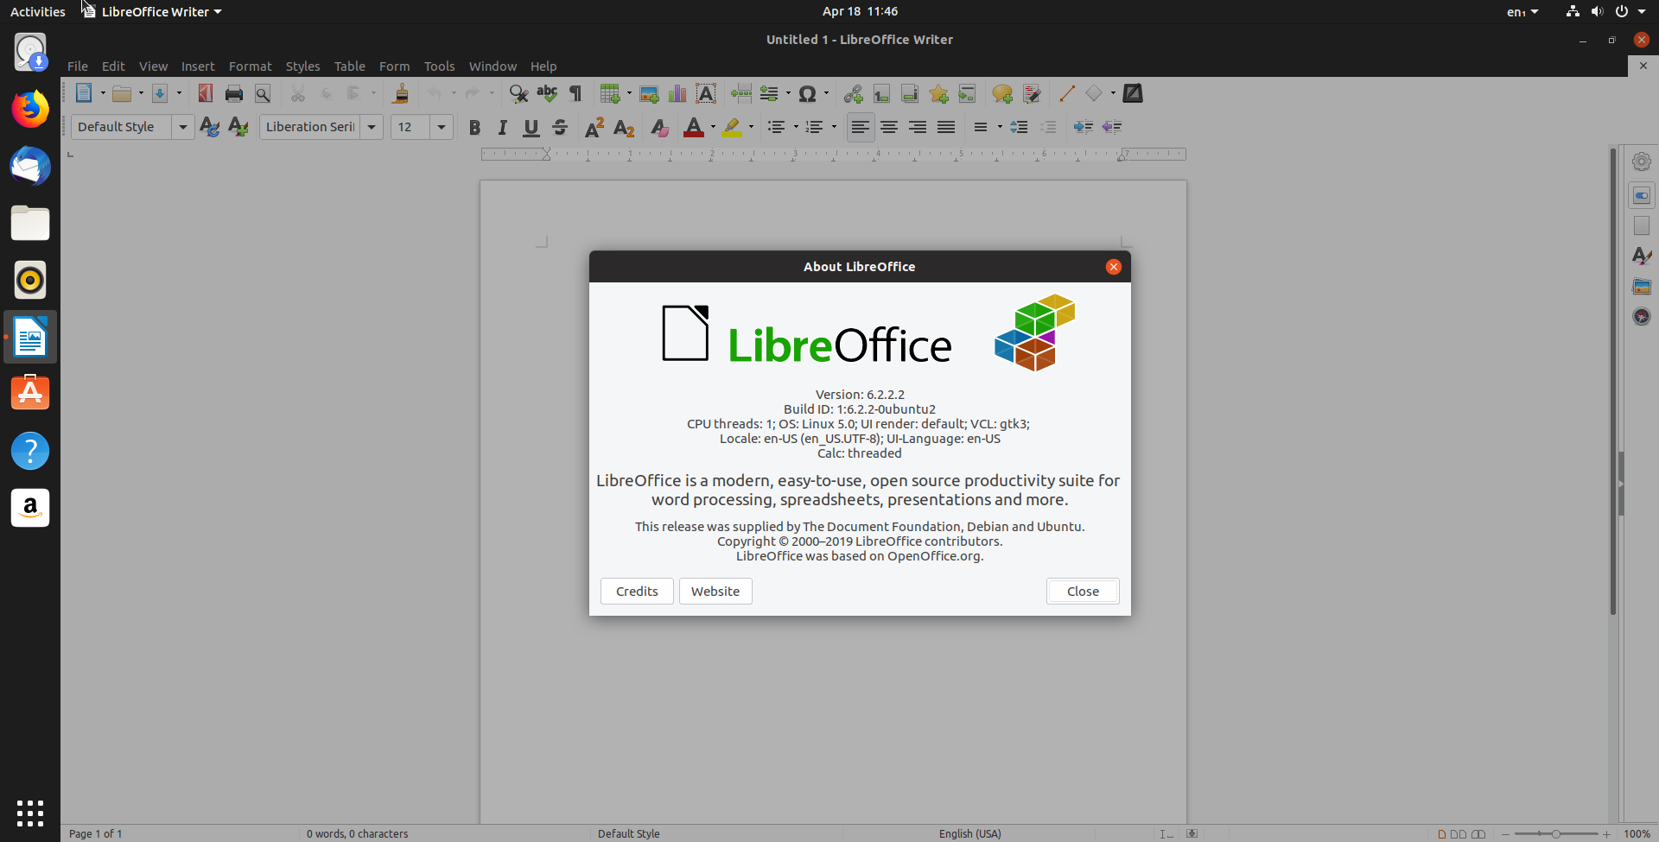
Task: Click the Strikethrough icon
Action: (560, 127)
